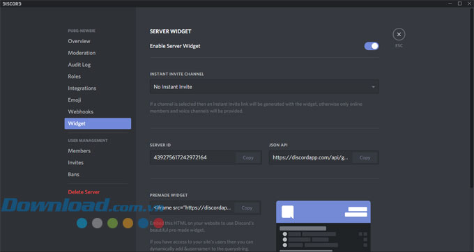Maximize the Discord window
The width and height of the screenshot is (474, 252).
point(459,3)
